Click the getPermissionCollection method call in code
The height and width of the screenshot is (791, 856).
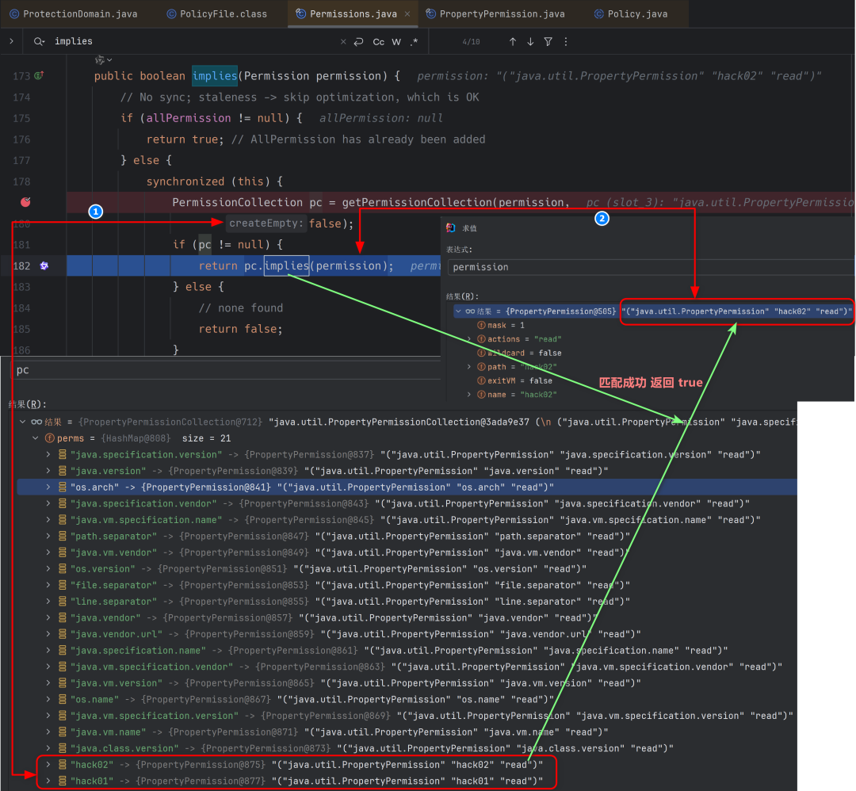tap(417, 203)
